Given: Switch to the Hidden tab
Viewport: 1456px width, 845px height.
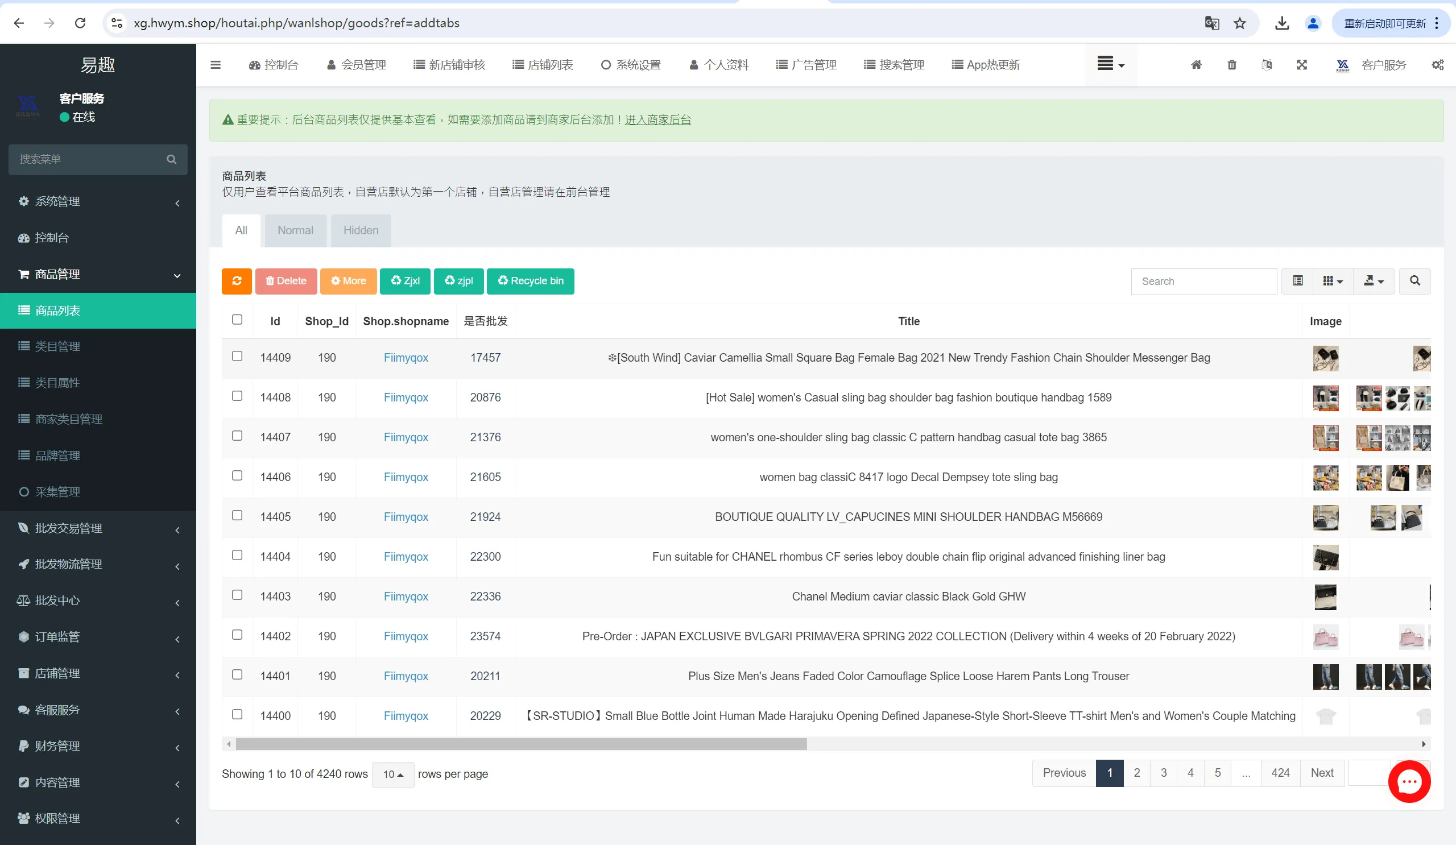Looking at the screenshot, I should pyautogui.click(x=361, y=230).
